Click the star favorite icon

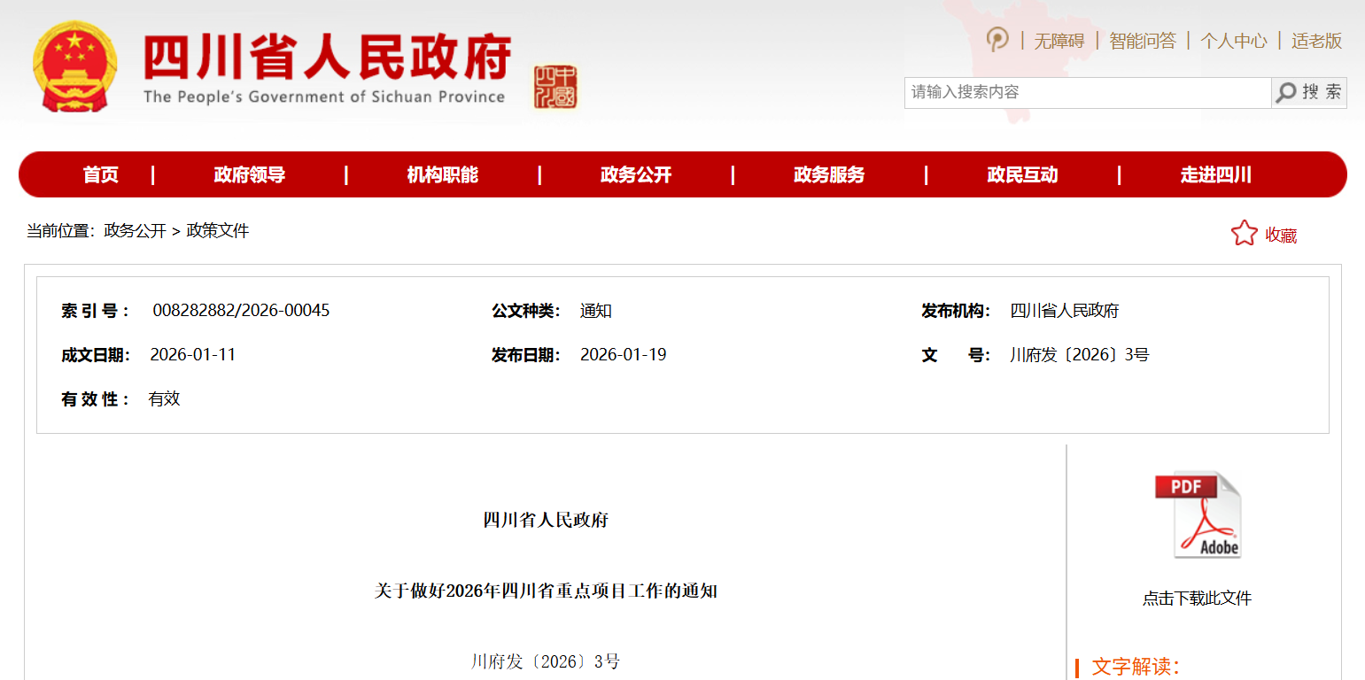1244,234
